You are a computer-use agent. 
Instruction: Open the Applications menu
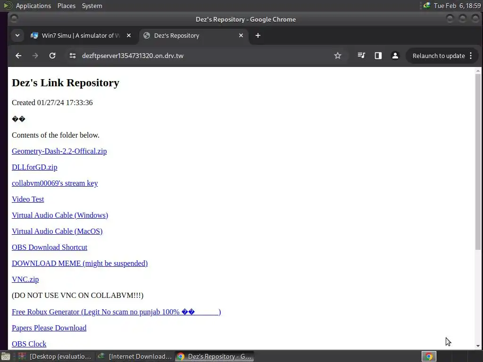click(x=33, y=6)
